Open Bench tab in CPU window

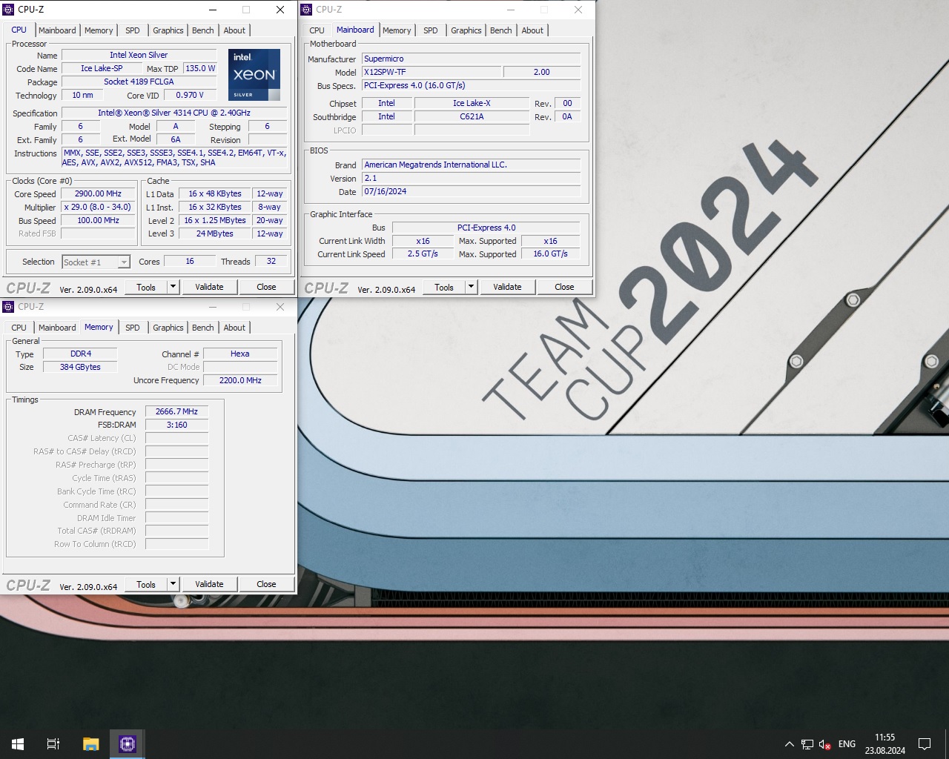click(x=203, y=30)
